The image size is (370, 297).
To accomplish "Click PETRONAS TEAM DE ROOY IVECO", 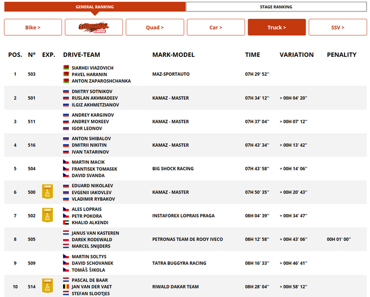I will click(188, 239).
